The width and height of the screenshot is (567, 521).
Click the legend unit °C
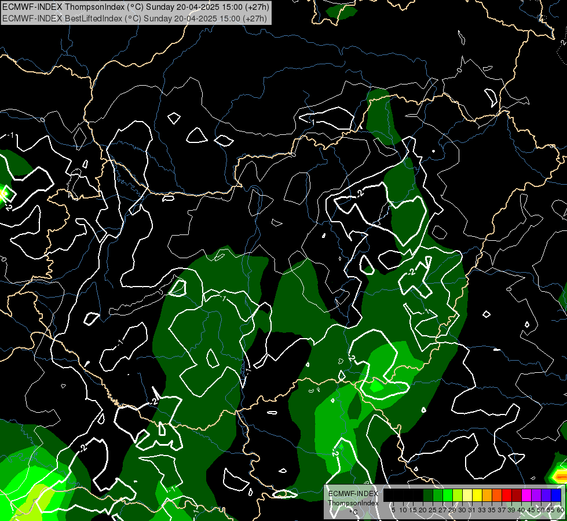(353, 512)
